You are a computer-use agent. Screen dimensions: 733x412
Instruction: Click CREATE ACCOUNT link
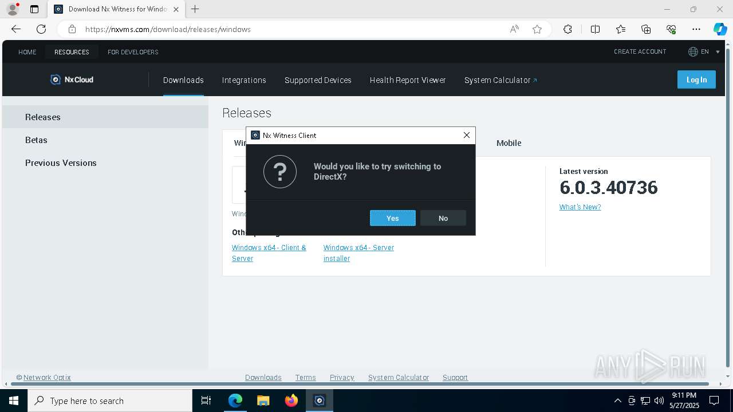[x=640, y=51]
